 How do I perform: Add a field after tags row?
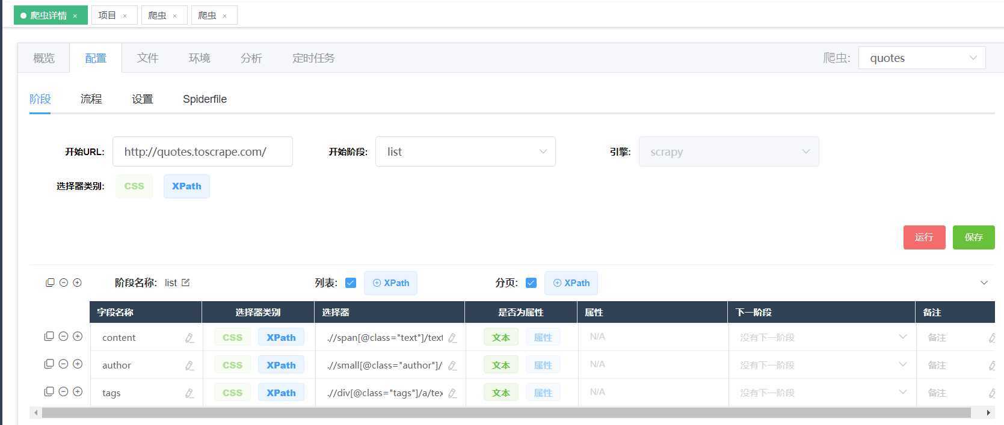78,392
